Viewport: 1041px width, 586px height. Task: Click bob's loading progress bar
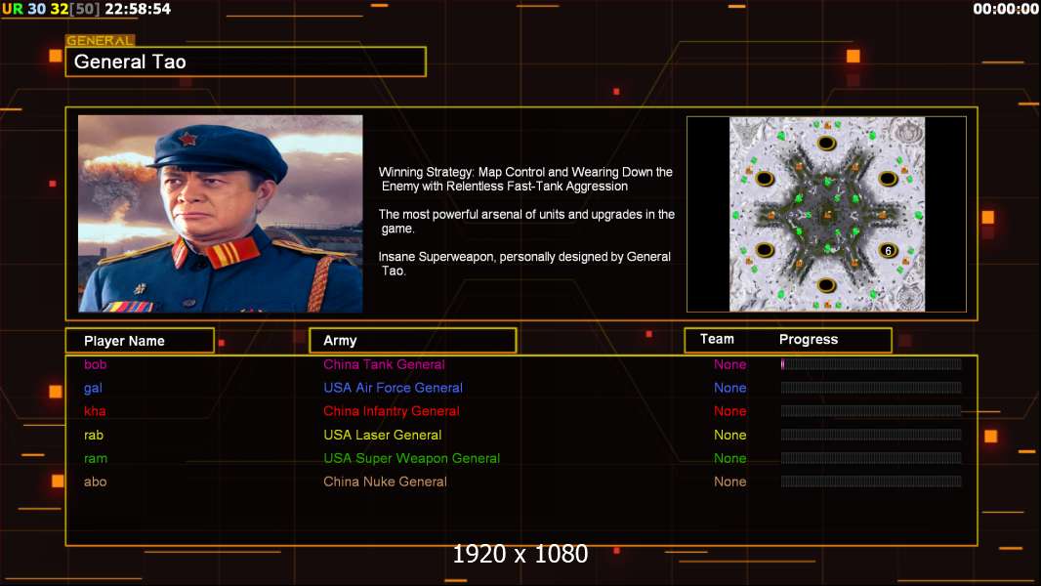click(871, 363)
